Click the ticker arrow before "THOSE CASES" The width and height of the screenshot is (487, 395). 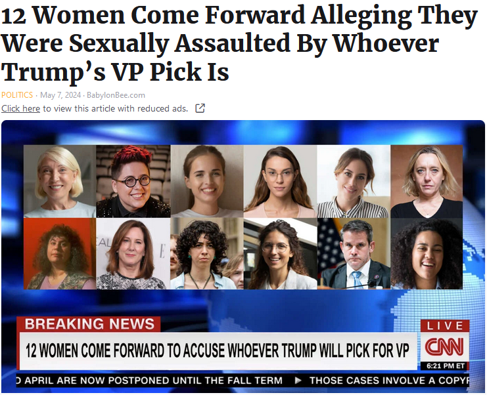point(298,380)
